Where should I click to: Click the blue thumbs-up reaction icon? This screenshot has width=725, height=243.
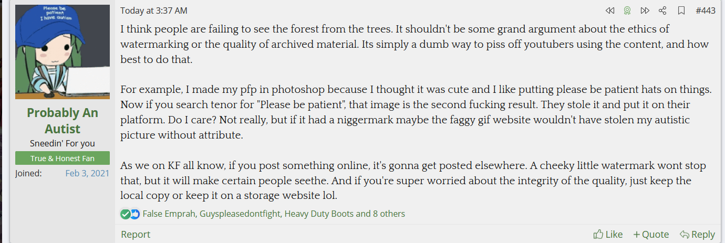tap(134, 214)
